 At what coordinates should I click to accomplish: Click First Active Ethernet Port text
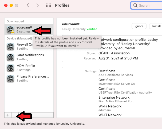tap(116, 101)
